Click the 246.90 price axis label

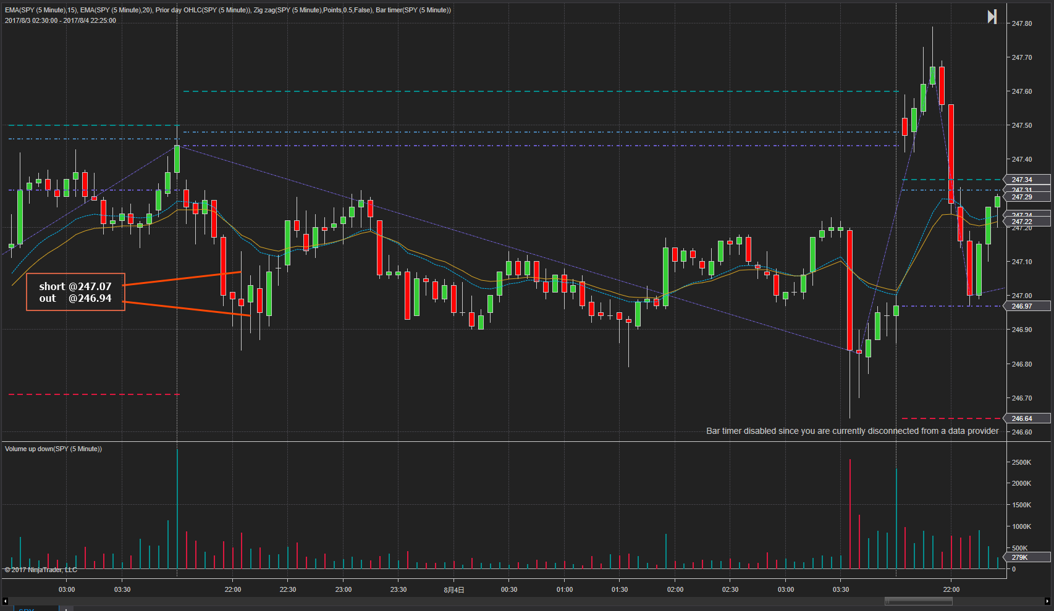(x=1022, y=330)
